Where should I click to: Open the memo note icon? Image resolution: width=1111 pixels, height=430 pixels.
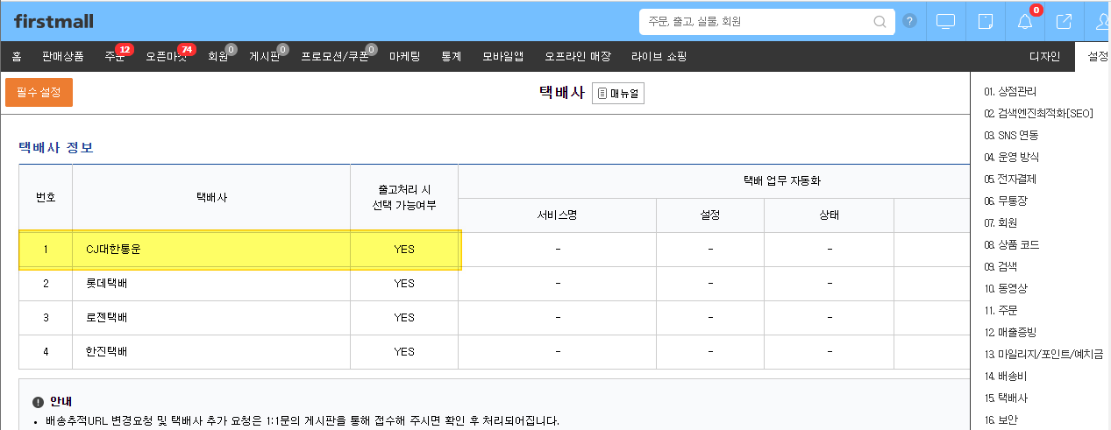click(x=985, y=21)
